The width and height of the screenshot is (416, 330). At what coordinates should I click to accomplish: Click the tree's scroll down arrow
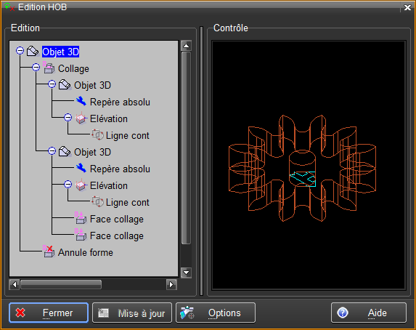187,273
